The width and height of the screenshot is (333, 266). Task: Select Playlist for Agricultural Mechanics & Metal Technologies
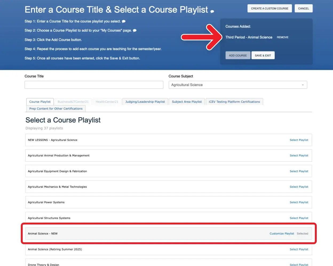299,187
